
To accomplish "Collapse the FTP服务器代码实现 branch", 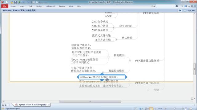I will tap(130, 83).
